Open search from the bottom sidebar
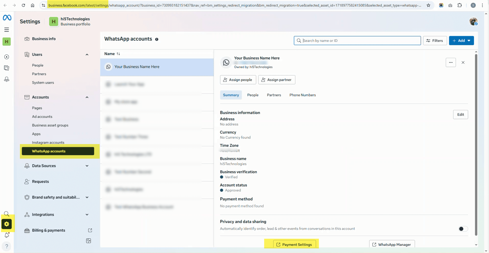 [x=6, y=214]
